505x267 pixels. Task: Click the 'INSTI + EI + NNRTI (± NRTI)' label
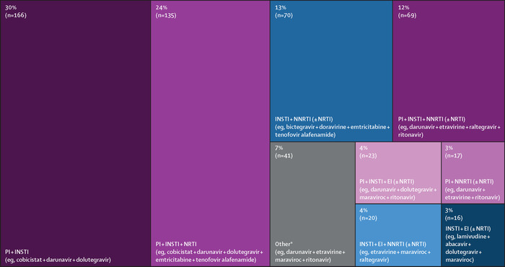393,244
